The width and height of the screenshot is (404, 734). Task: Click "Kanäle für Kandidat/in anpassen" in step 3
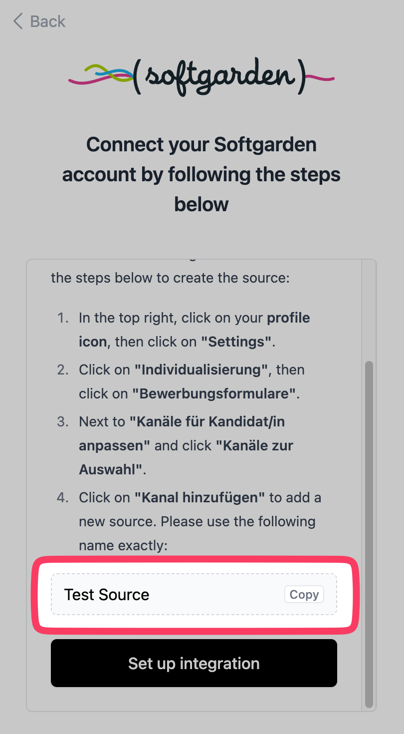207,422
